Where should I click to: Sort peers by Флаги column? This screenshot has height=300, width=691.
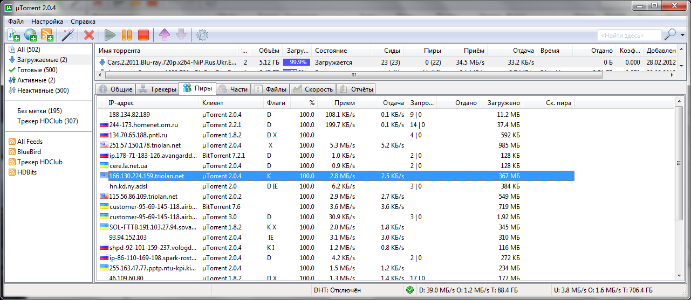[x=278, y=103]
